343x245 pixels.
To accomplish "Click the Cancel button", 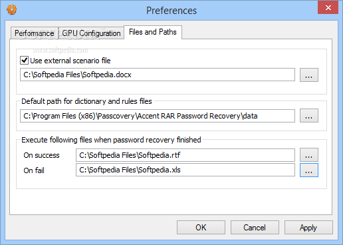I will coord(255,228).
